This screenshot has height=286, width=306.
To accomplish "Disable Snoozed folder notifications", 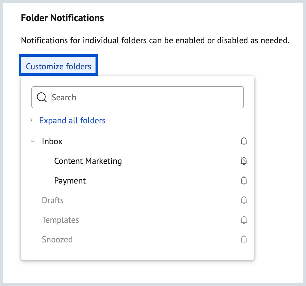I will (x=244, y=239).
